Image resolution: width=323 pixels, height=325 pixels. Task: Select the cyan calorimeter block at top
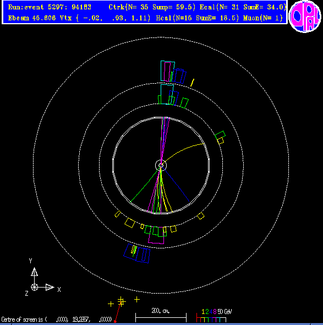tap(168, 71)
